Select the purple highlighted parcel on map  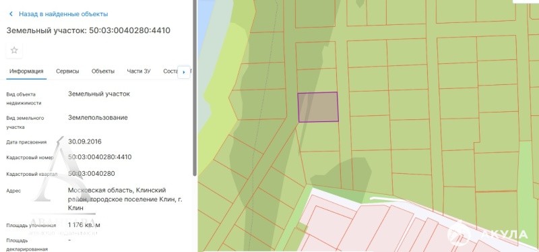click(318, 107)
